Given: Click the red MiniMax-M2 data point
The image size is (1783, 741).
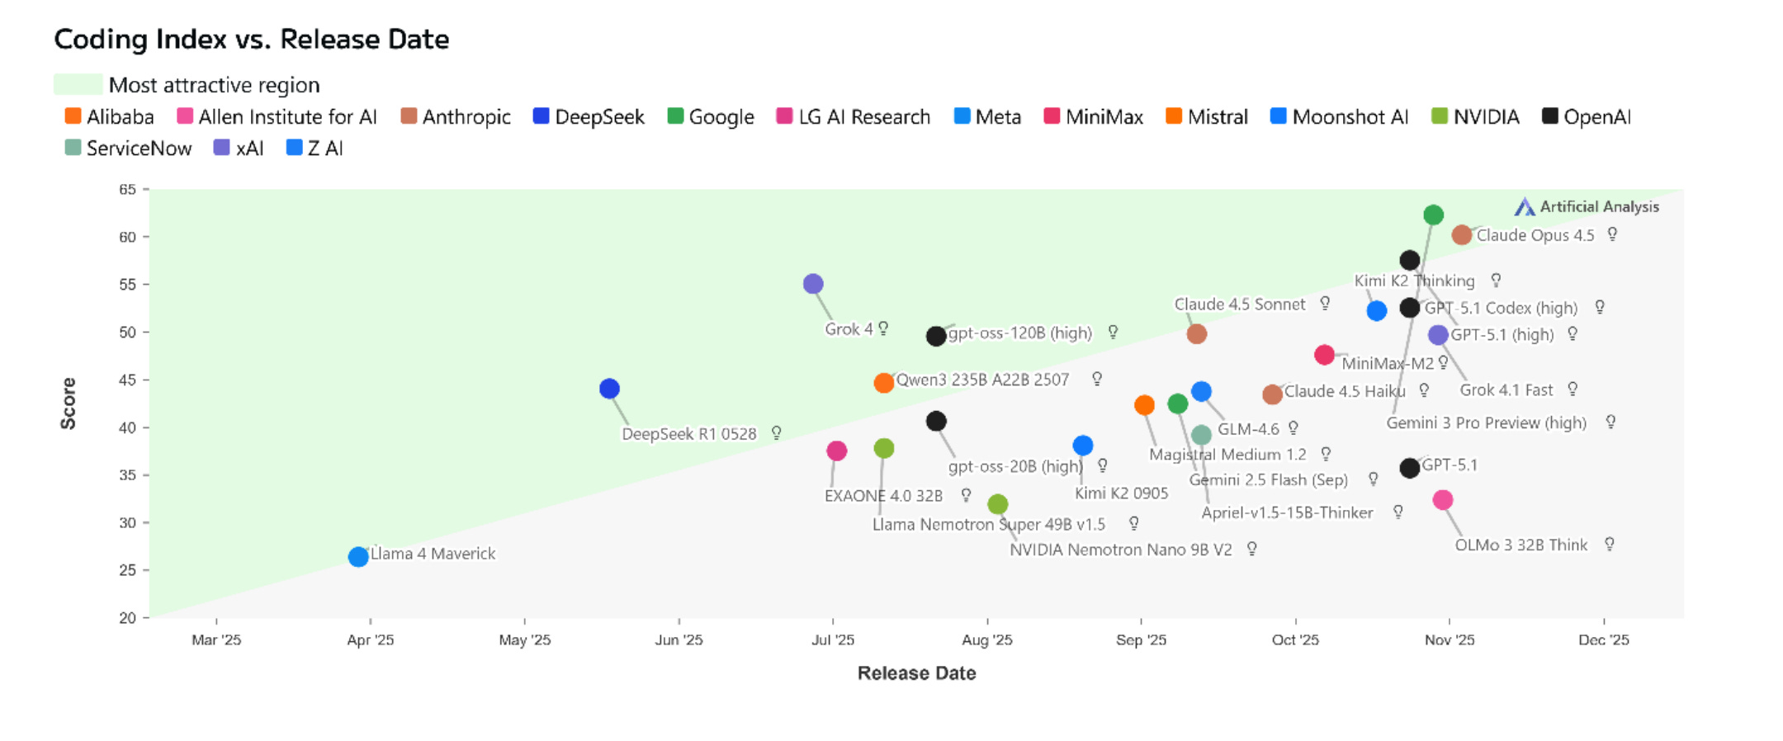Looking at the screenshot, I should coord(1325,355).
